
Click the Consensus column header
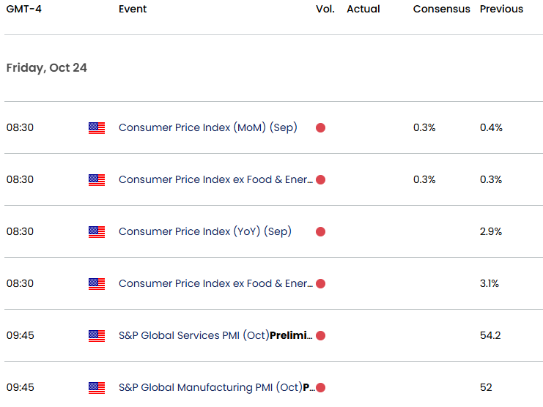coord(442,9)
